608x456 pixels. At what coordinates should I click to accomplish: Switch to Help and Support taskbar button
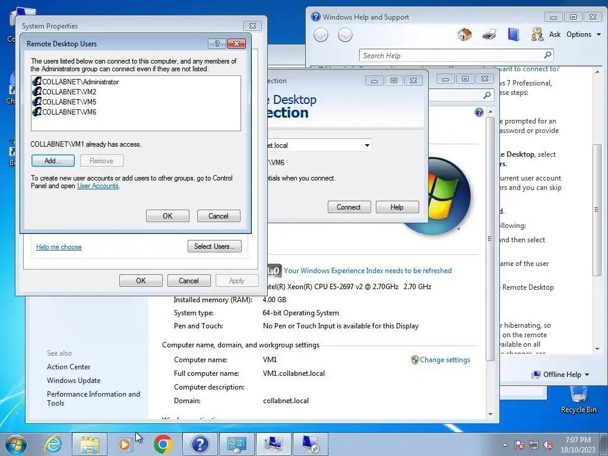(x=199, y=444)
